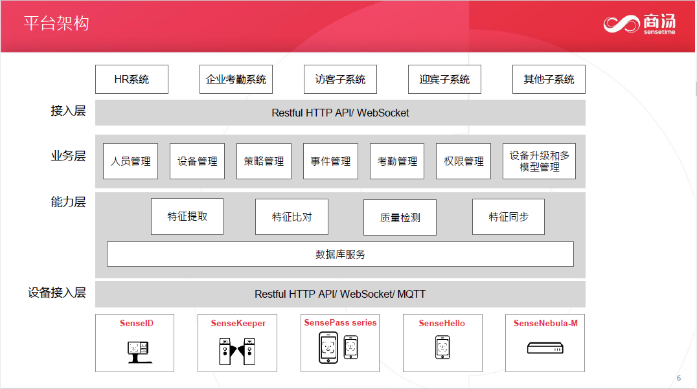
Task: Click the slide page number 6
Action: tap(679, 379)
